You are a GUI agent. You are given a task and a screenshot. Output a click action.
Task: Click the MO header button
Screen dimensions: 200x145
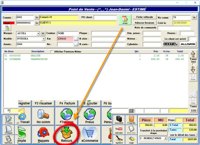(x=161, y=120)
